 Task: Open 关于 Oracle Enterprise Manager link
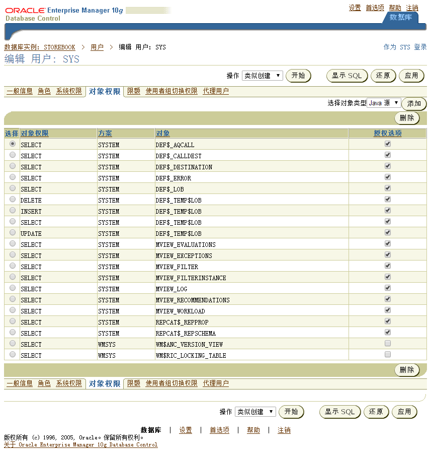(x=80, y=444)
